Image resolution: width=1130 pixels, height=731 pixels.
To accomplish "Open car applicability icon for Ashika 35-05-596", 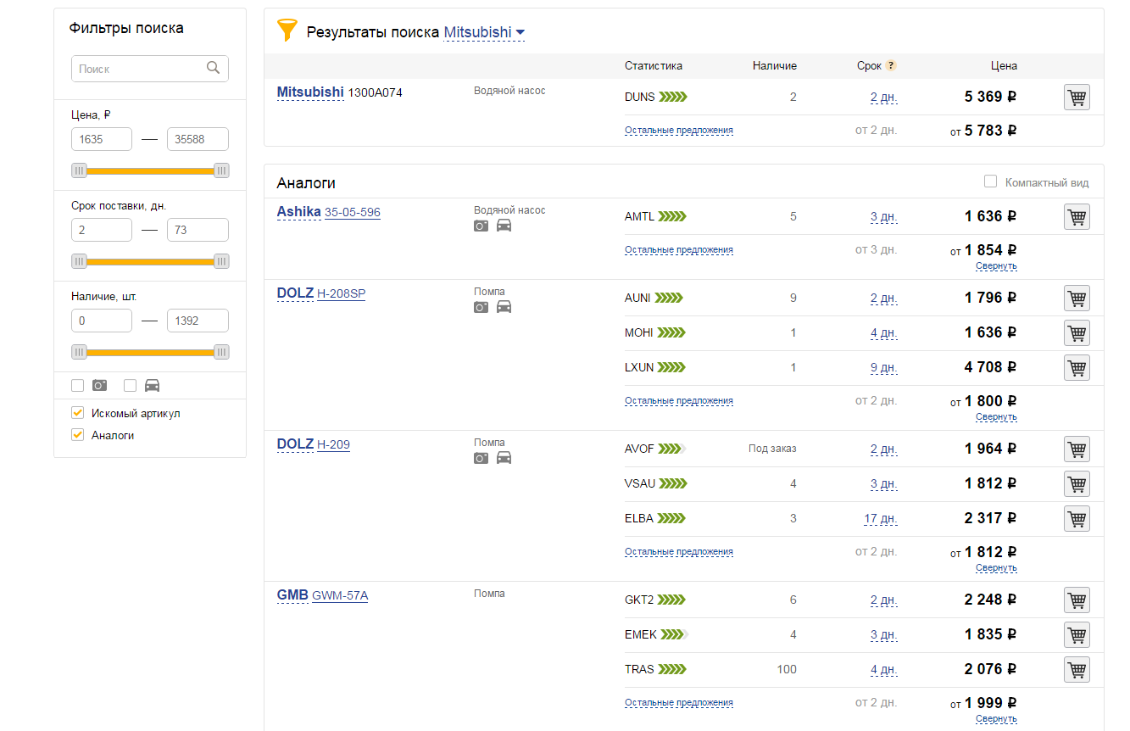I will point(504,226).
